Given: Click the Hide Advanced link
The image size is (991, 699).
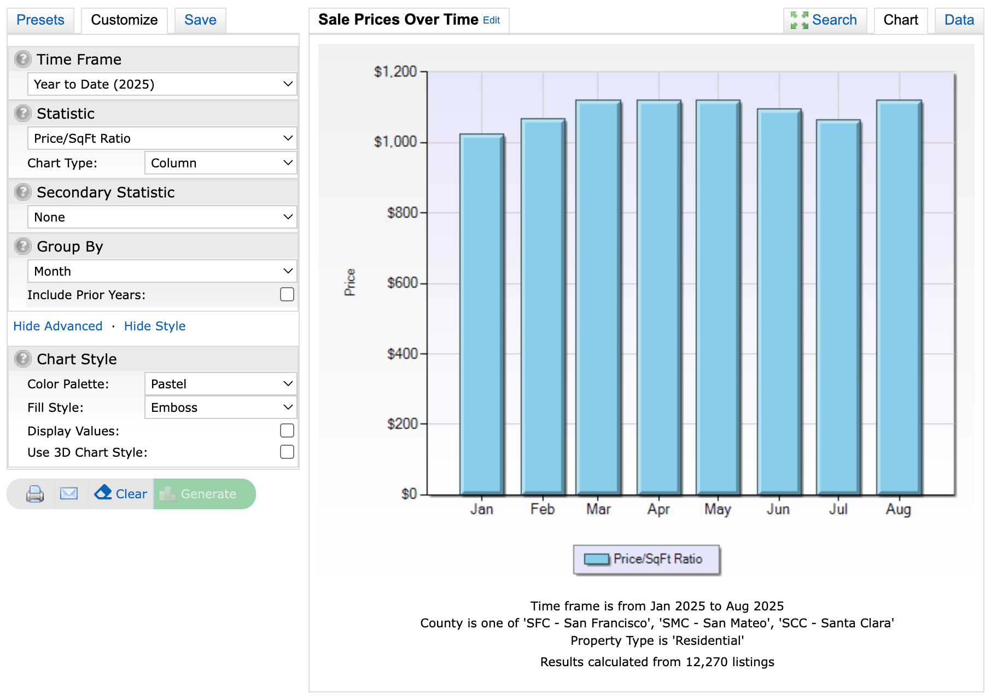Looking at the screenshot, I should (58, 326).
